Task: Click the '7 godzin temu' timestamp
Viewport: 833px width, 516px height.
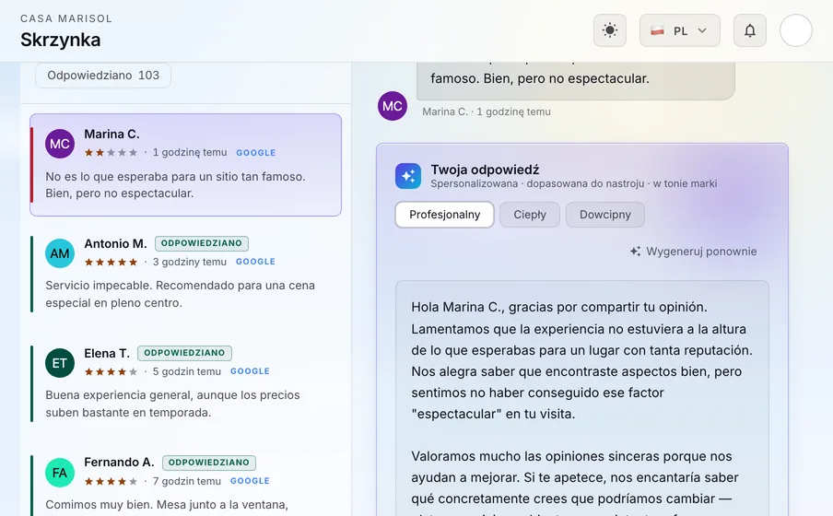Action: [187, 481]
